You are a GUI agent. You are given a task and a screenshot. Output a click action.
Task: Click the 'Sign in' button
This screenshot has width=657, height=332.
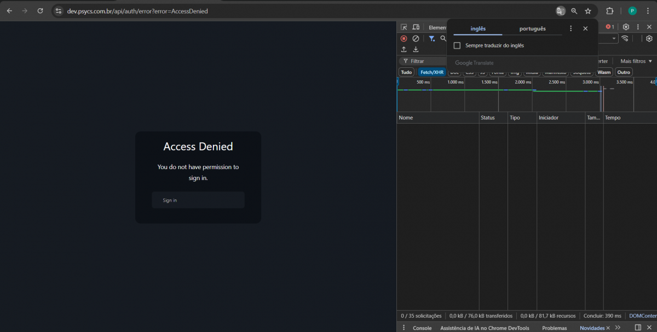tap(198, 200)
